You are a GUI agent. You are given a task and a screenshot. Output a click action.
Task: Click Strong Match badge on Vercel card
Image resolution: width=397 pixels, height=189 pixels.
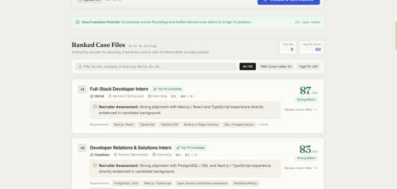click(x=306, y=99)
